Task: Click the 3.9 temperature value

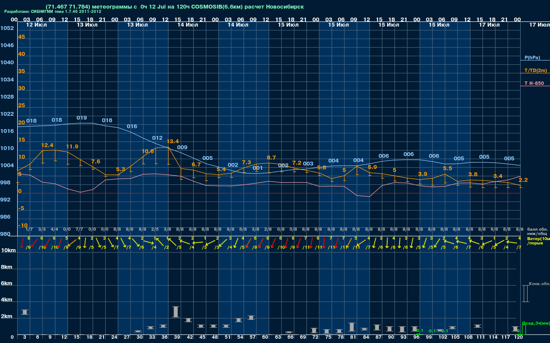Action: pyautogui.click(x=423, y=174)
